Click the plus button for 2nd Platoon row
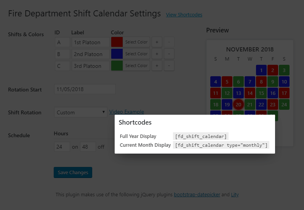The width and height of the screenshot is (304, 210). click(x=157, y=54)
